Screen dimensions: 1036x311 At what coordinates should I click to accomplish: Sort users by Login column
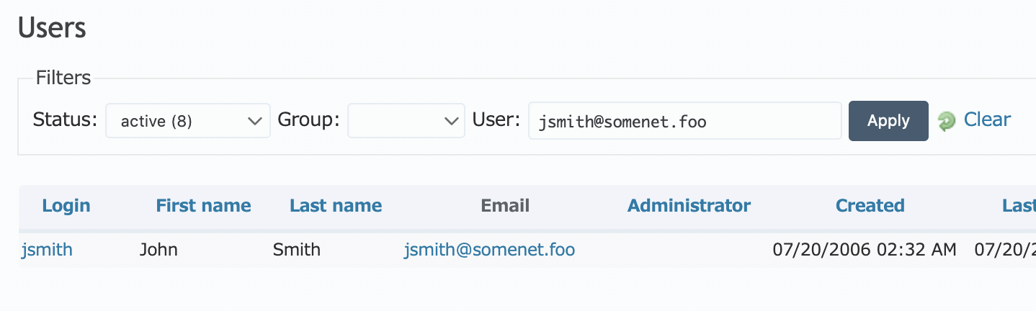66,206
